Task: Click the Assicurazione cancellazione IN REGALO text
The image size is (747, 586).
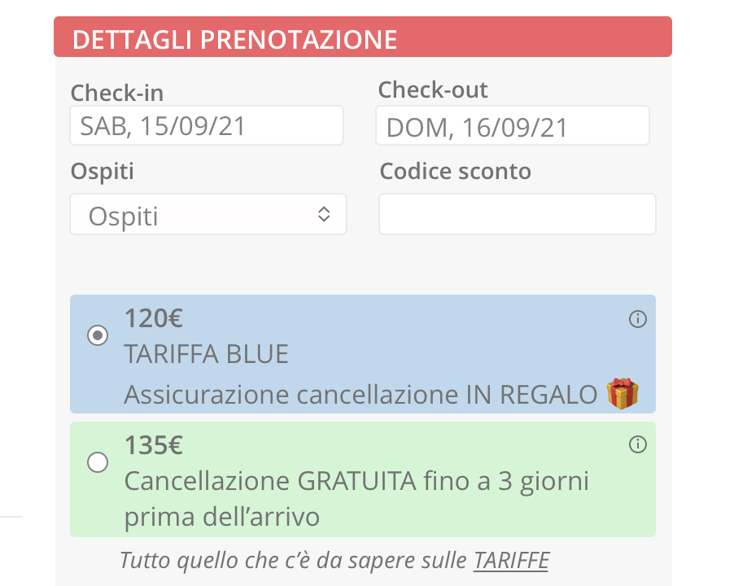Action: (x=360, y=395)
